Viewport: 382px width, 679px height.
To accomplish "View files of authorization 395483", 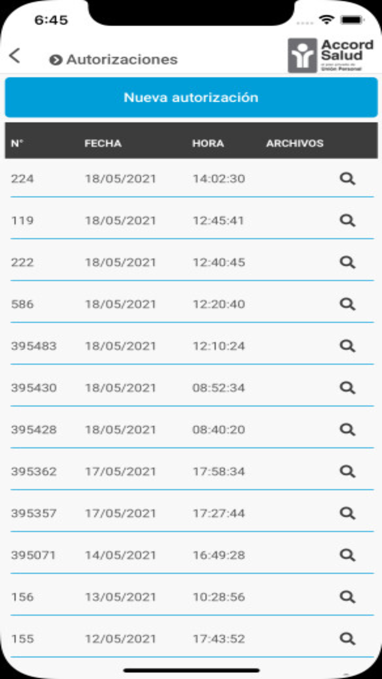I will pos(348,346).
